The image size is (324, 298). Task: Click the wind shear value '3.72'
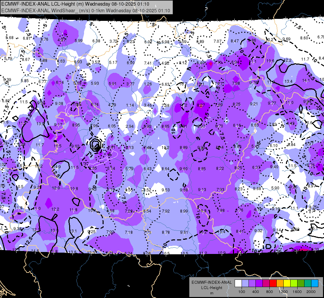(114, 41)
